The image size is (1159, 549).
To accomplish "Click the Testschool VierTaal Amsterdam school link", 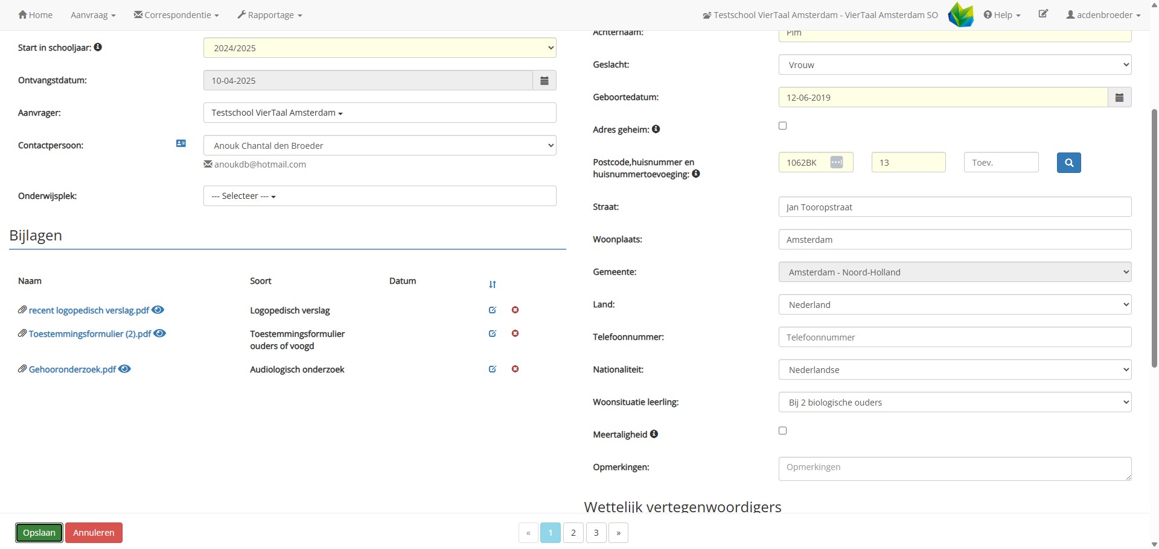I will (x=820, y=15).
